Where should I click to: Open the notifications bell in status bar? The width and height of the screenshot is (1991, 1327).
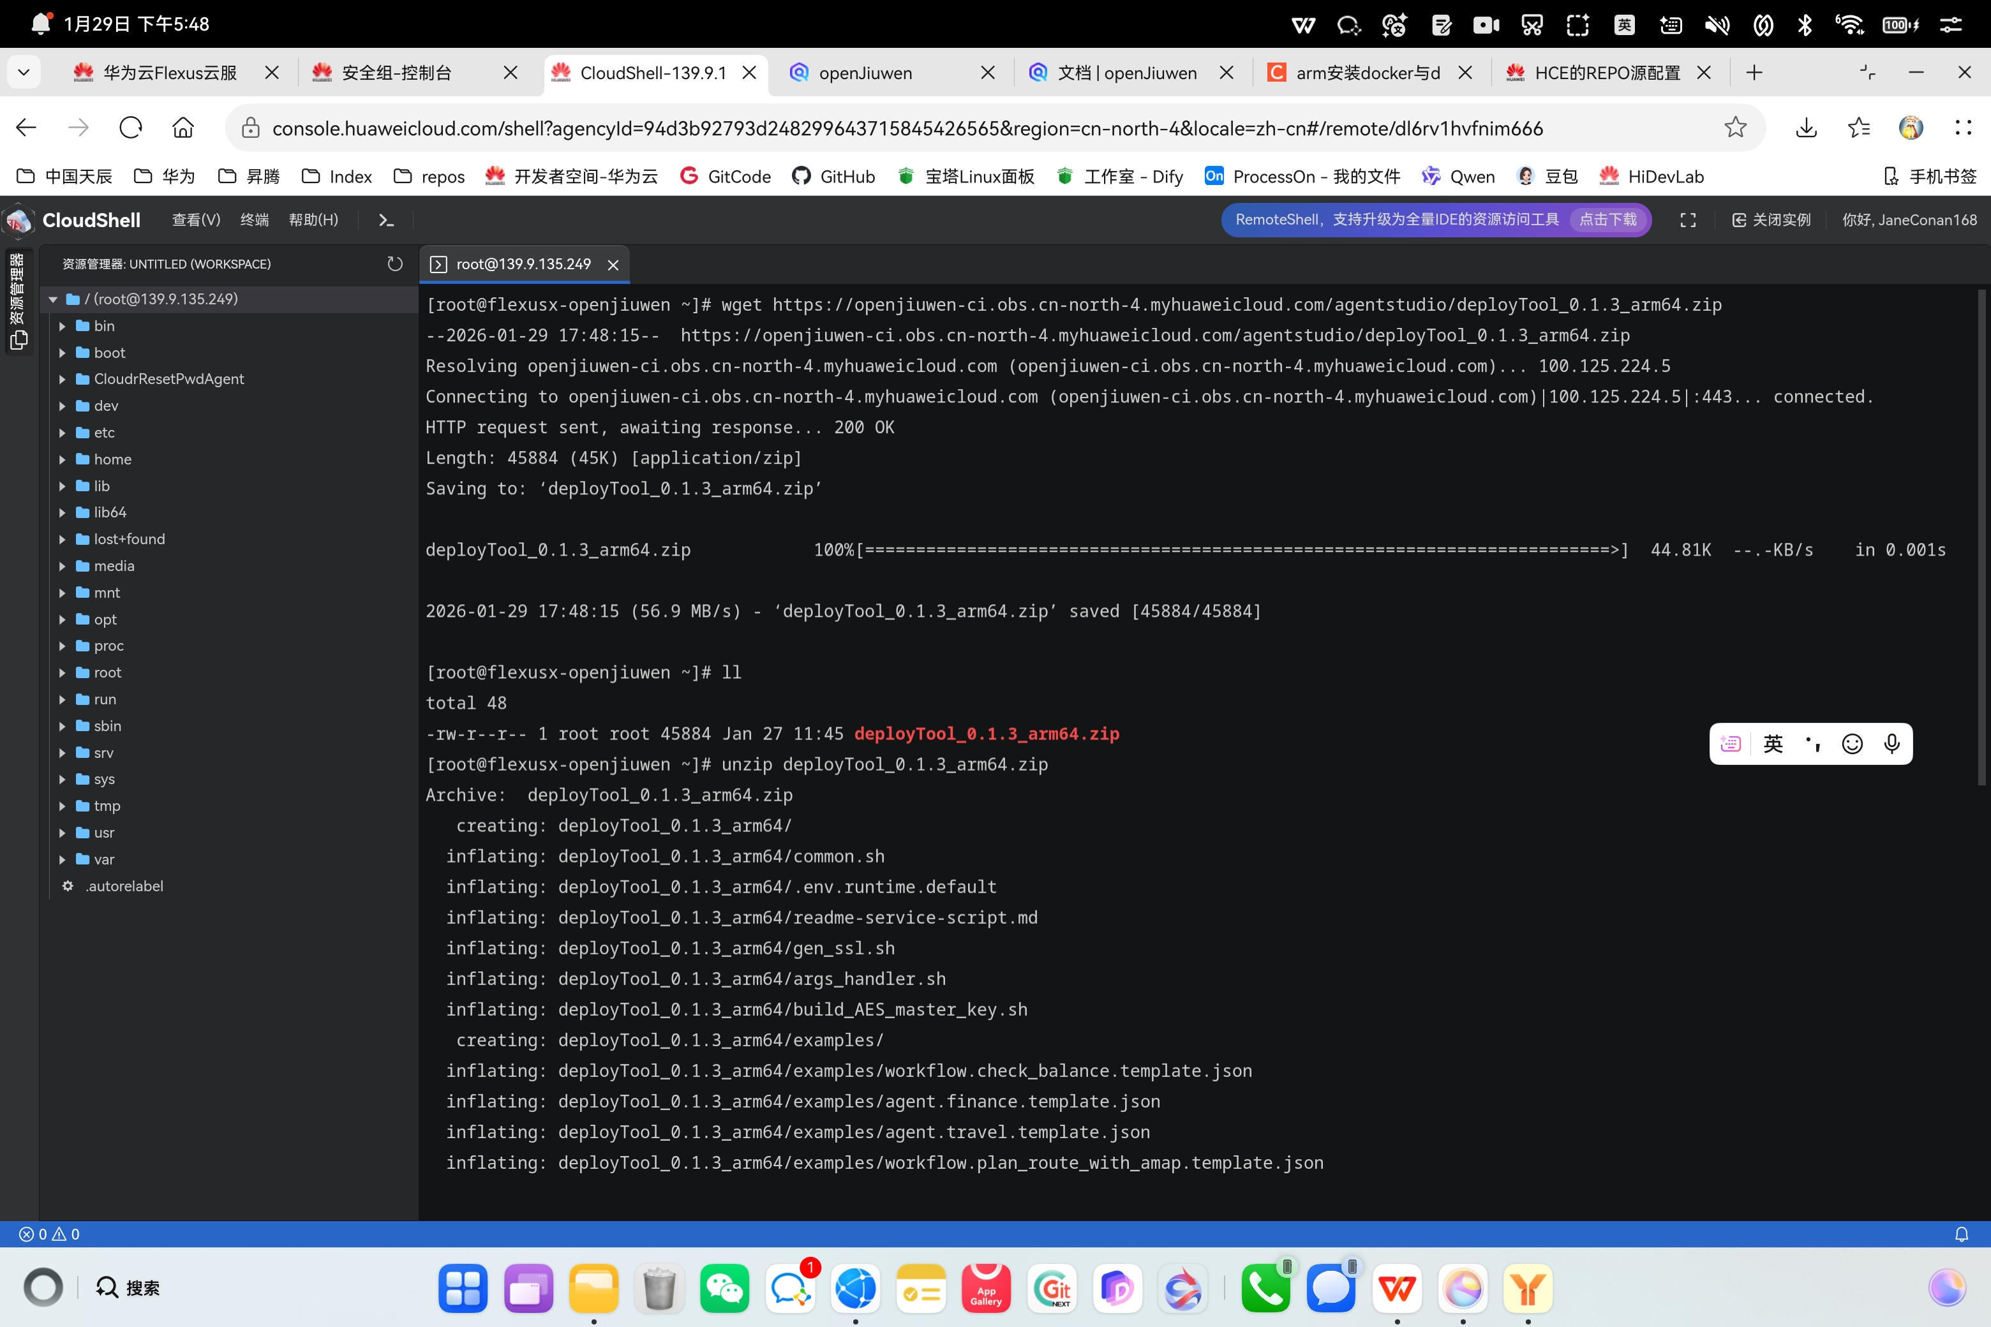pos(1960,1234)
